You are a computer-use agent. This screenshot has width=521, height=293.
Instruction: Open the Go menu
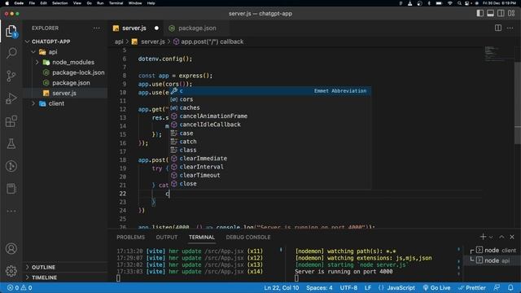(89, 3)
